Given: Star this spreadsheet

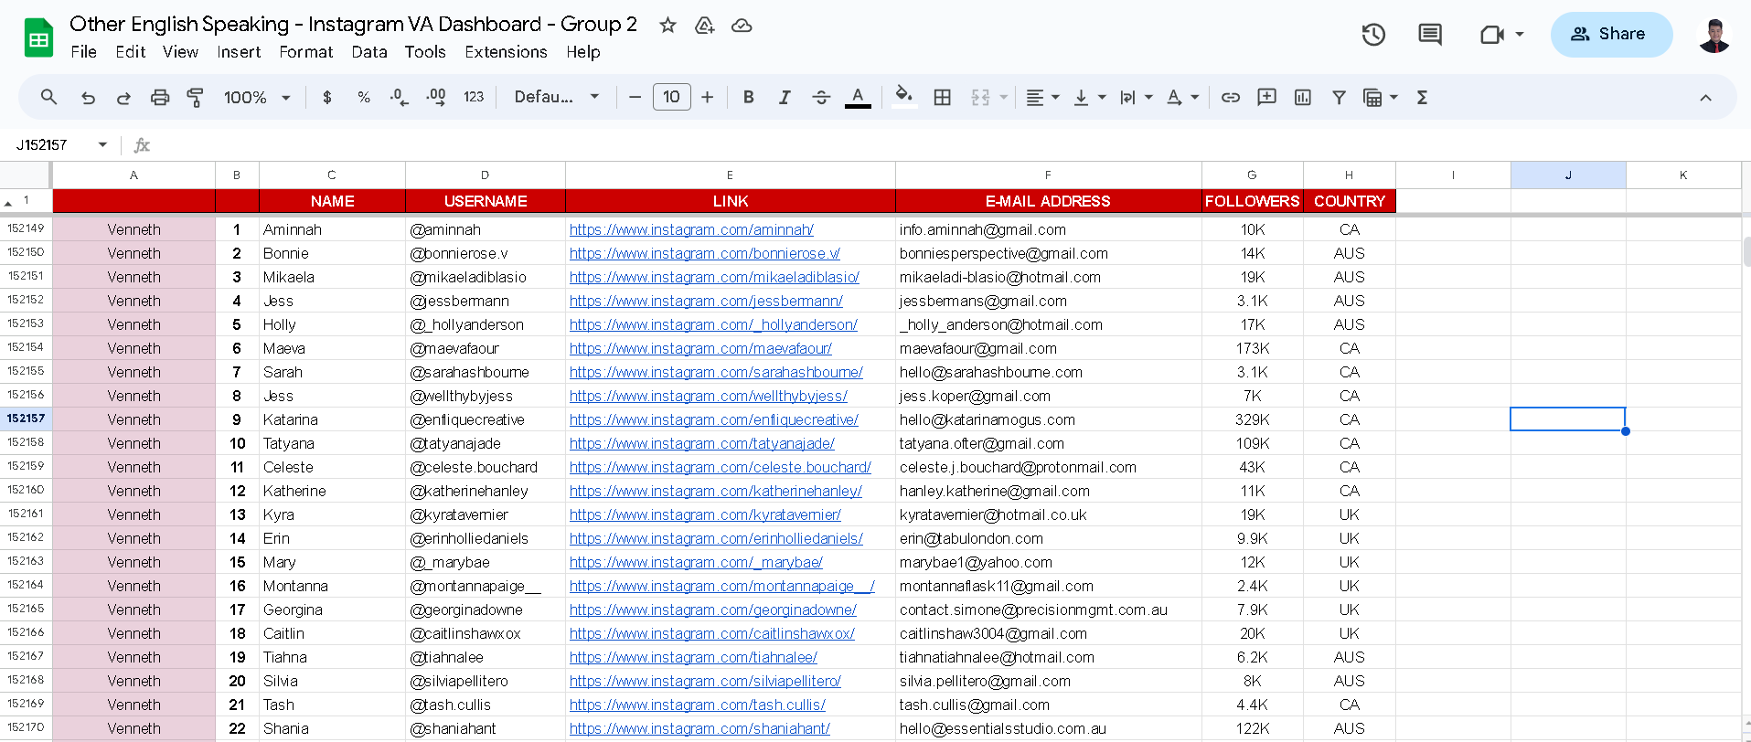Looking at the screenshot, I should pyautogui.click(x=667, y=26).
